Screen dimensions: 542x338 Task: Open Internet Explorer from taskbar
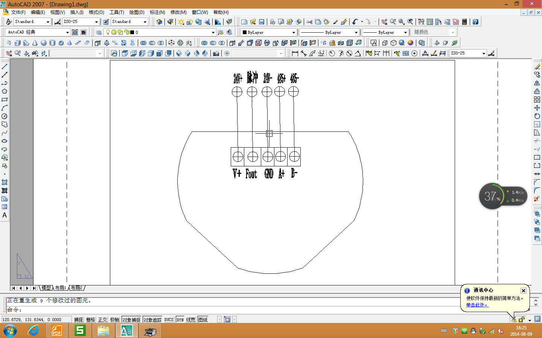(33, 330)
